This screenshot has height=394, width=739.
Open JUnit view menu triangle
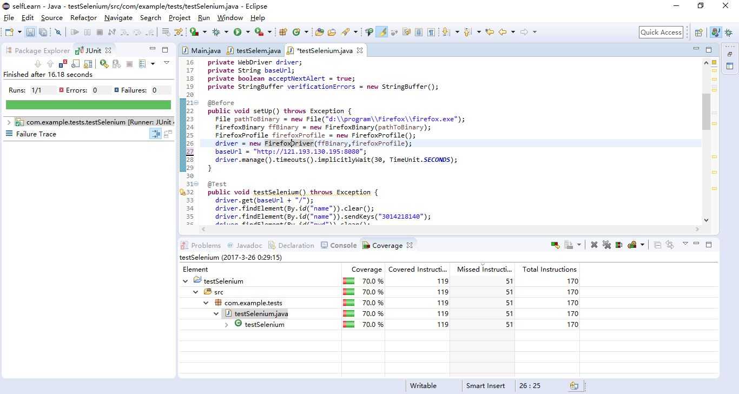167,63
